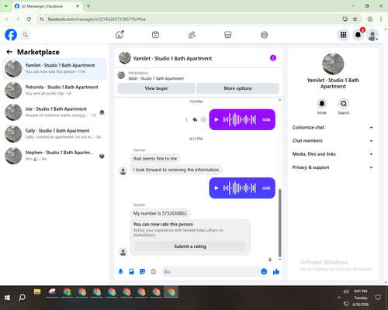Open the volume control in system tray
Screen dimensions: 388x310
(x=346, y=291)
